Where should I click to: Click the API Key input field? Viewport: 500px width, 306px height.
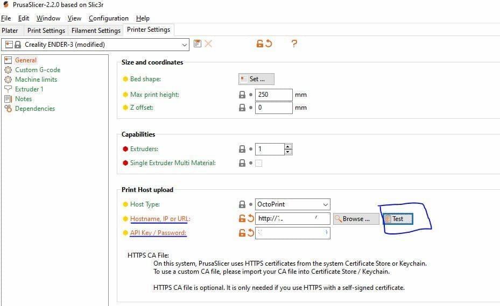(x=292, y=233)
